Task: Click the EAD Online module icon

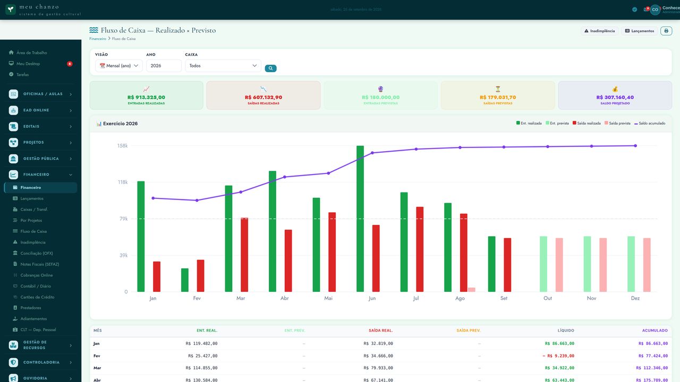Action: click(13, 110)
